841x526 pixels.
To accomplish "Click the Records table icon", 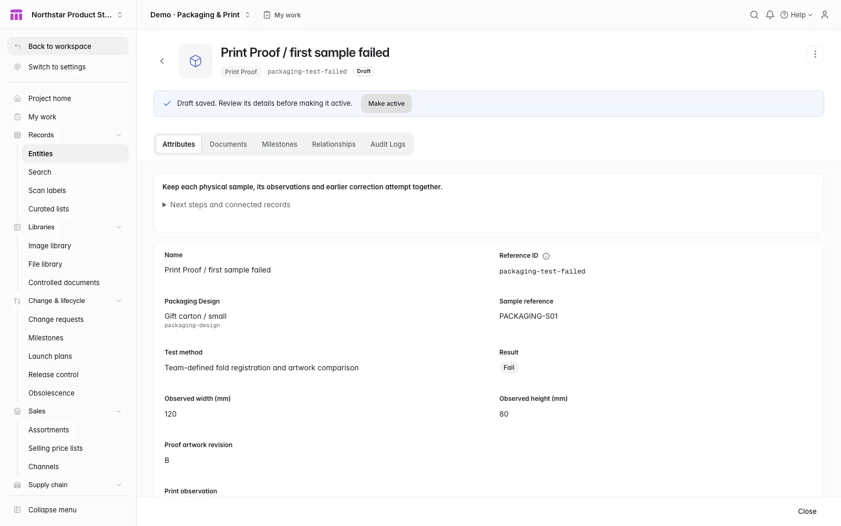I will [17, 135].
